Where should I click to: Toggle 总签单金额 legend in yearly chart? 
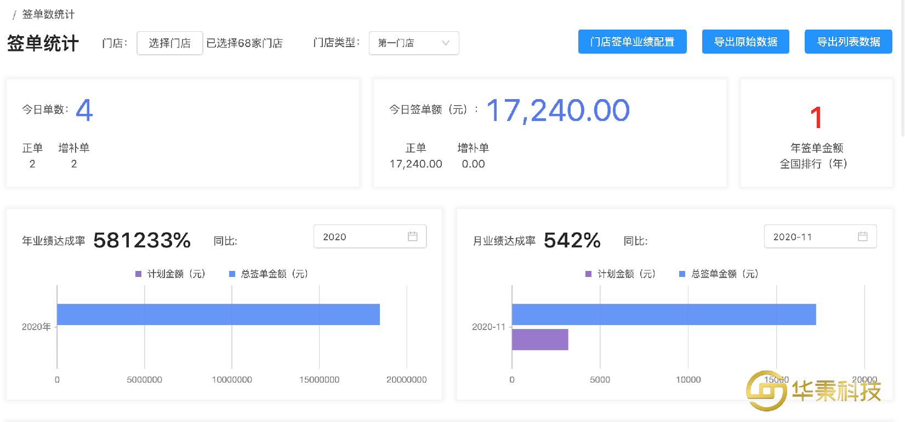point(268,274)
